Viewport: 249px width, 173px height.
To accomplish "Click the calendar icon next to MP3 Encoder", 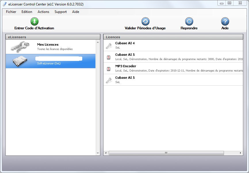I will (109, 69).
